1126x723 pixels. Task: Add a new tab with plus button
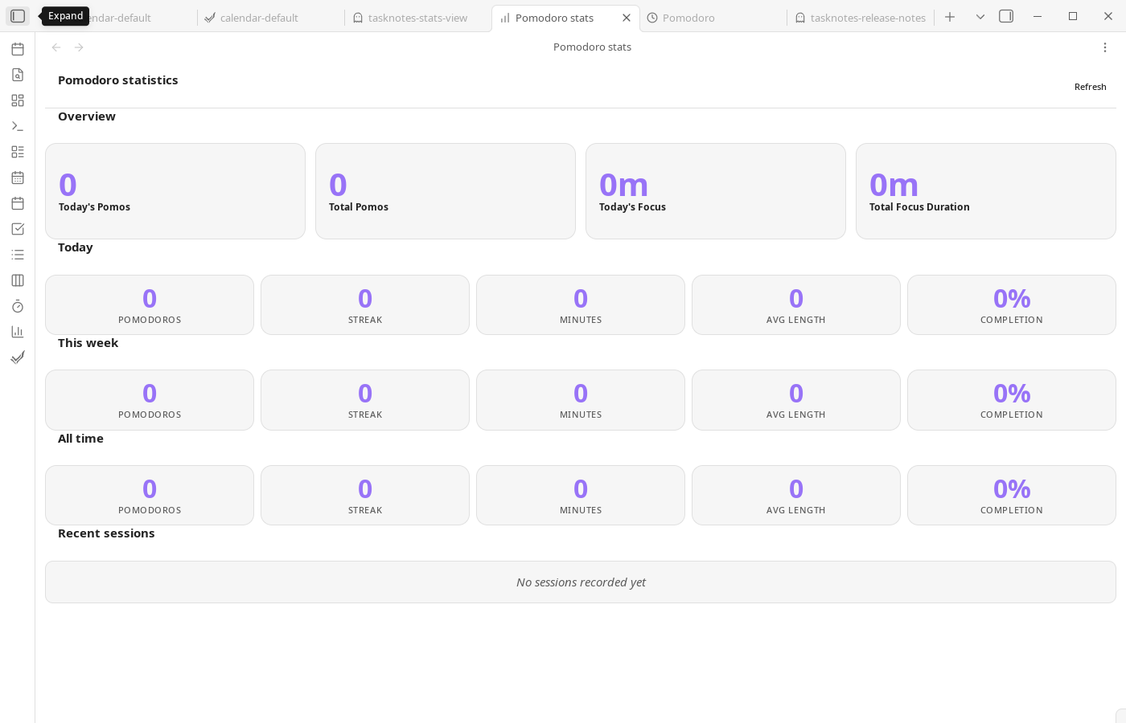click(950, 17)
